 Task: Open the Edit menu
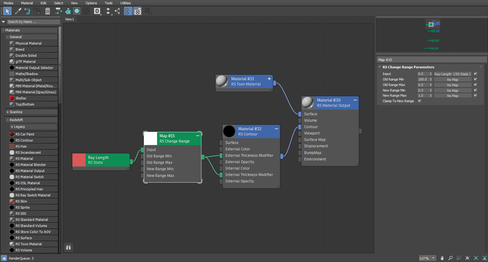tap(43, 3)
